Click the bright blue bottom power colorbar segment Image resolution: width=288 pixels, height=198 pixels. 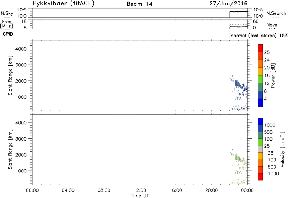coord(260,102)
